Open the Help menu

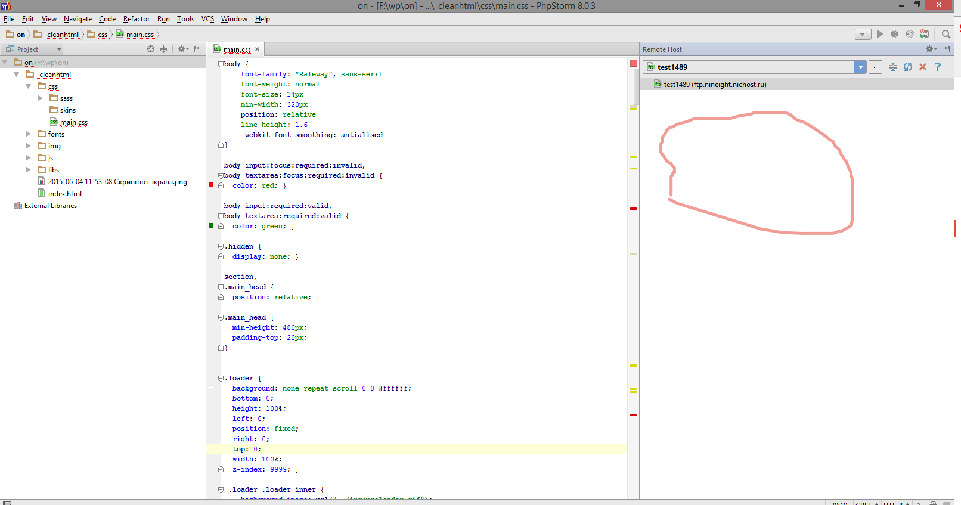point(262,19)
